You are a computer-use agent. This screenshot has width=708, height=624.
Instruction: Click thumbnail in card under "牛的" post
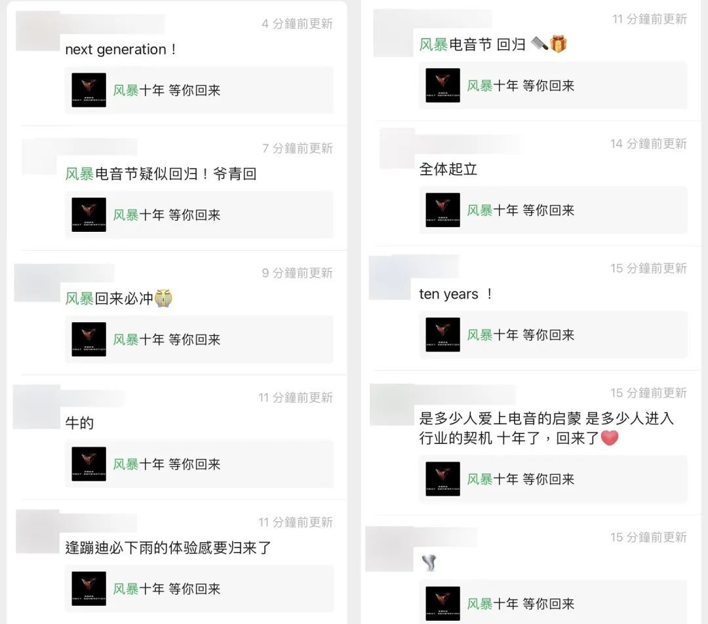(x=89, y=464)
